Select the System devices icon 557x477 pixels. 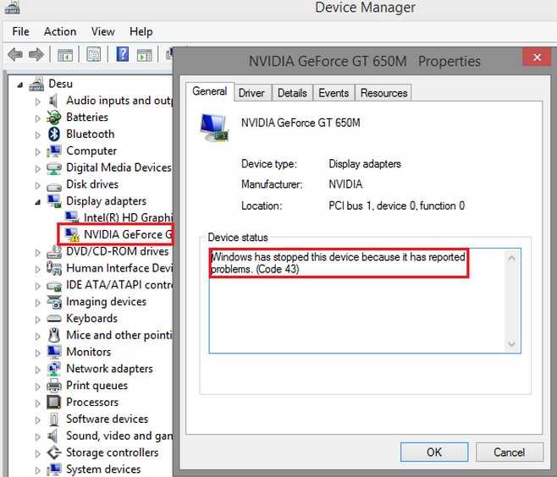click(x=54, y=469)
